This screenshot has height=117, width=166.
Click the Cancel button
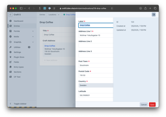point(144,105)
